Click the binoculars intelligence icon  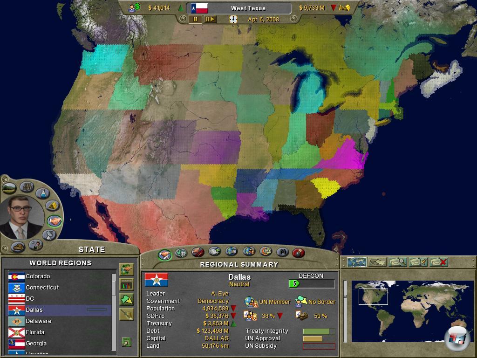[282, 252]
